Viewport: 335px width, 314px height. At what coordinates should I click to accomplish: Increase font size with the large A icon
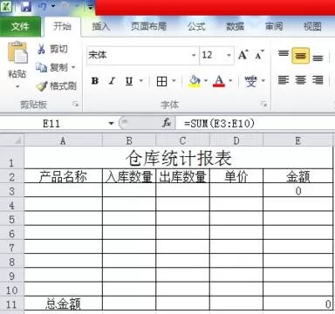pos(243,55)
